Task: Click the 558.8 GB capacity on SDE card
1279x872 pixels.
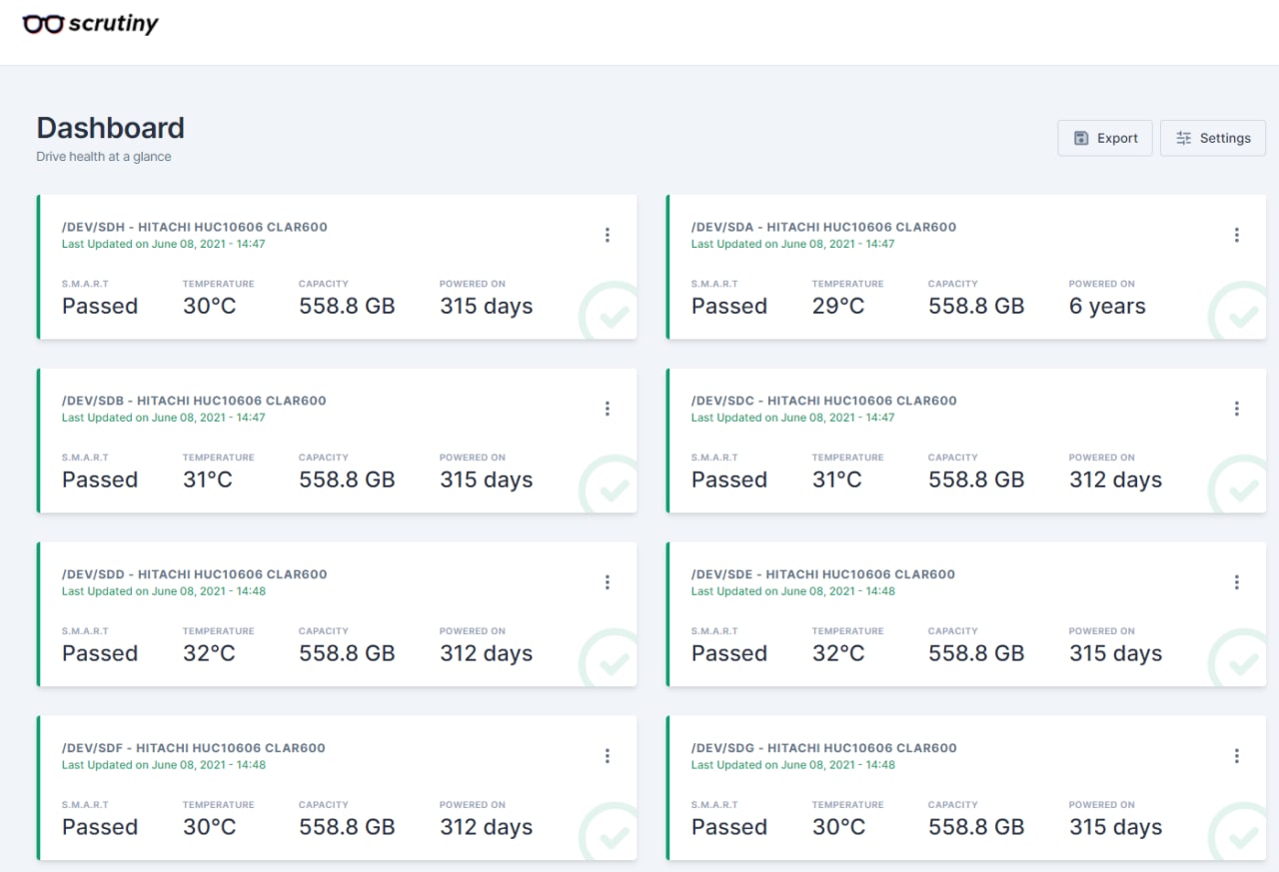Action: pyautogui.click(x=976, y=654)
